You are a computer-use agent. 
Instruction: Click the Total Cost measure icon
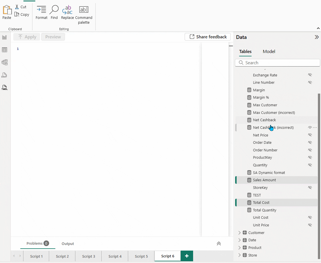tap(249, 202)
